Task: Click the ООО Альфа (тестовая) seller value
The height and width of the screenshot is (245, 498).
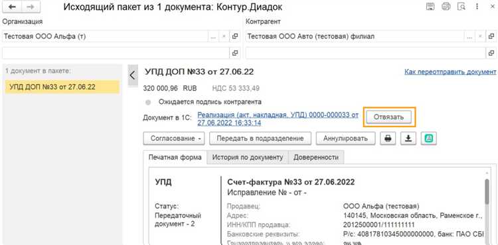Action: (381, 207)
